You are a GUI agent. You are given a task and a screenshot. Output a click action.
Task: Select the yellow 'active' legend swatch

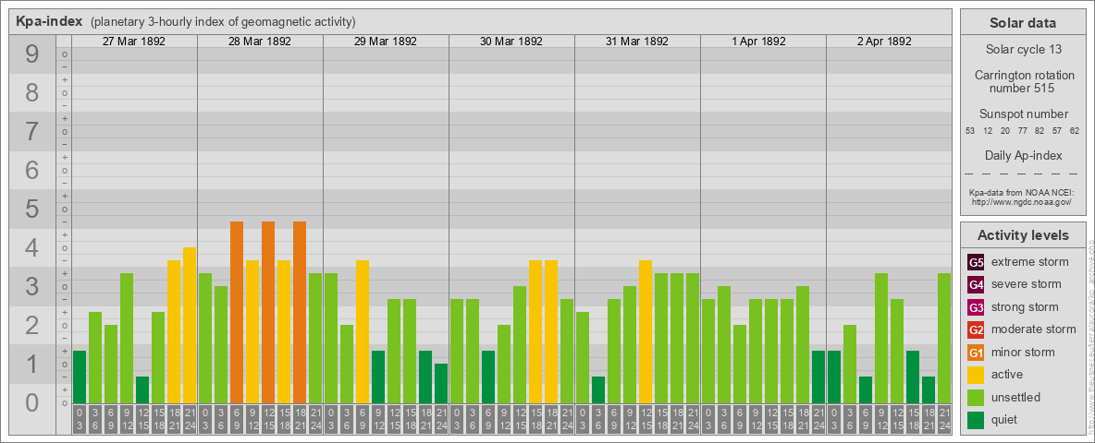976,375
